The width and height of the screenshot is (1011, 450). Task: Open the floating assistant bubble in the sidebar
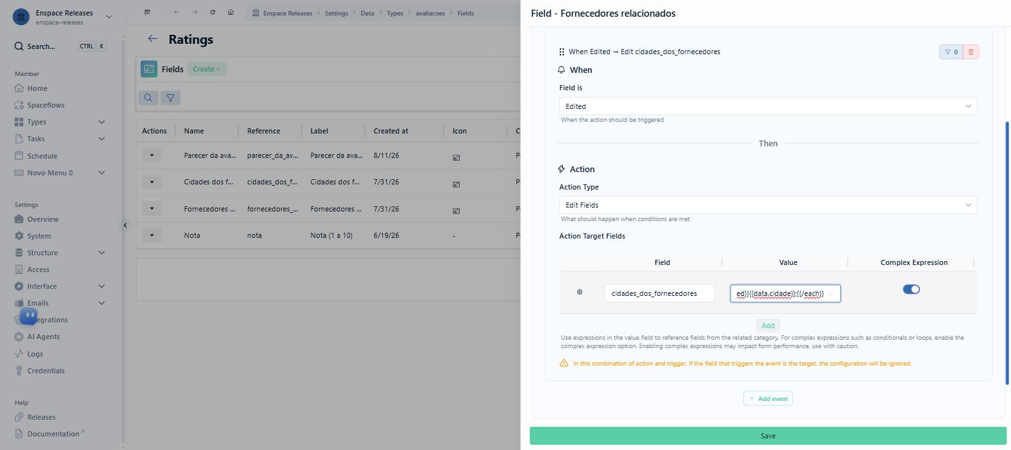point(28,315)
